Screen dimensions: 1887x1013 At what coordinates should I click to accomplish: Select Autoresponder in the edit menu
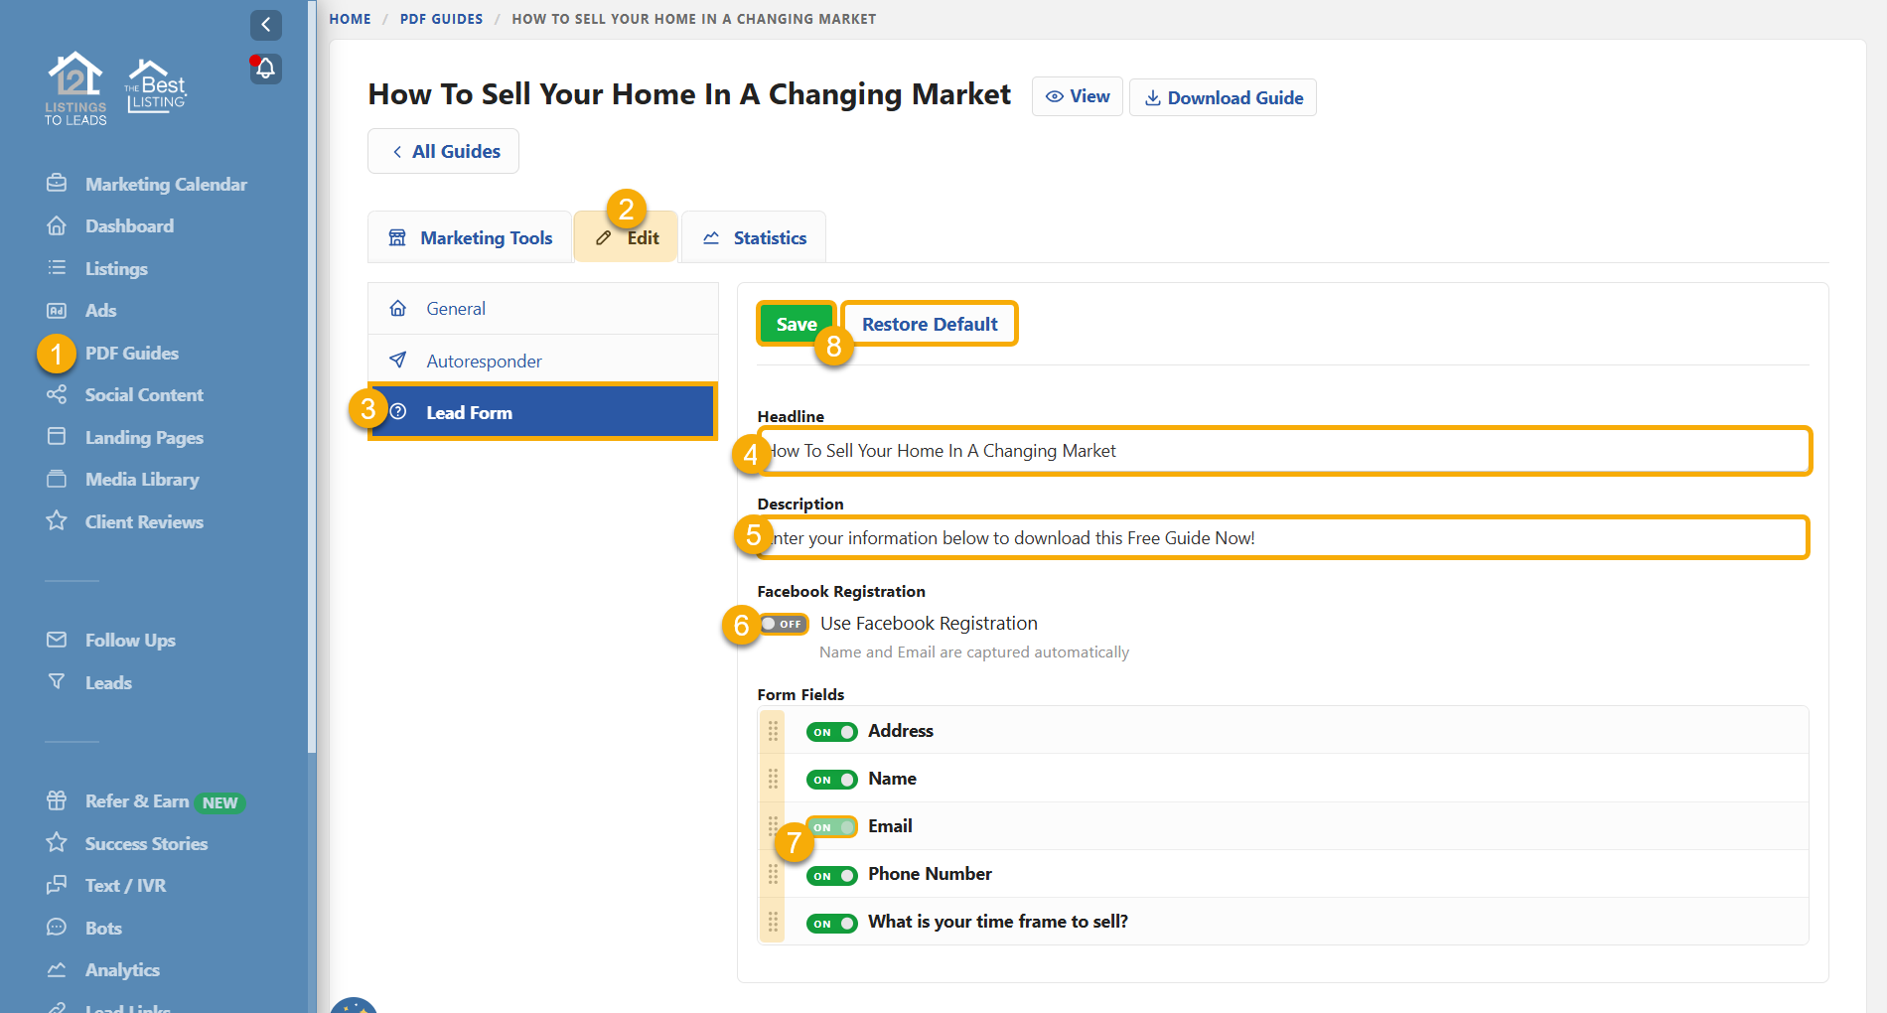(x=484, y=362)
